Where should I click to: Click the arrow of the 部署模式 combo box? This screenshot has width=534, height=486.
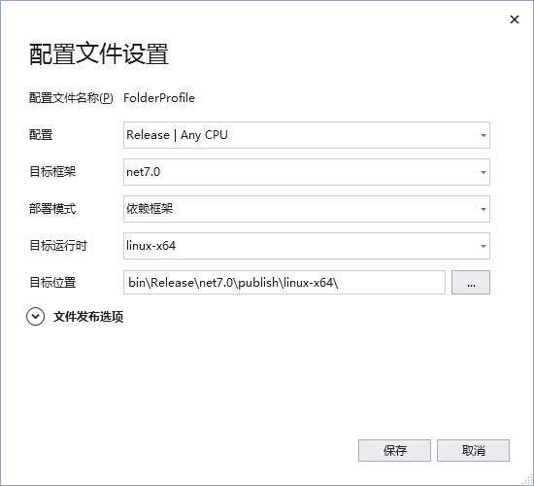coord(483,209)
